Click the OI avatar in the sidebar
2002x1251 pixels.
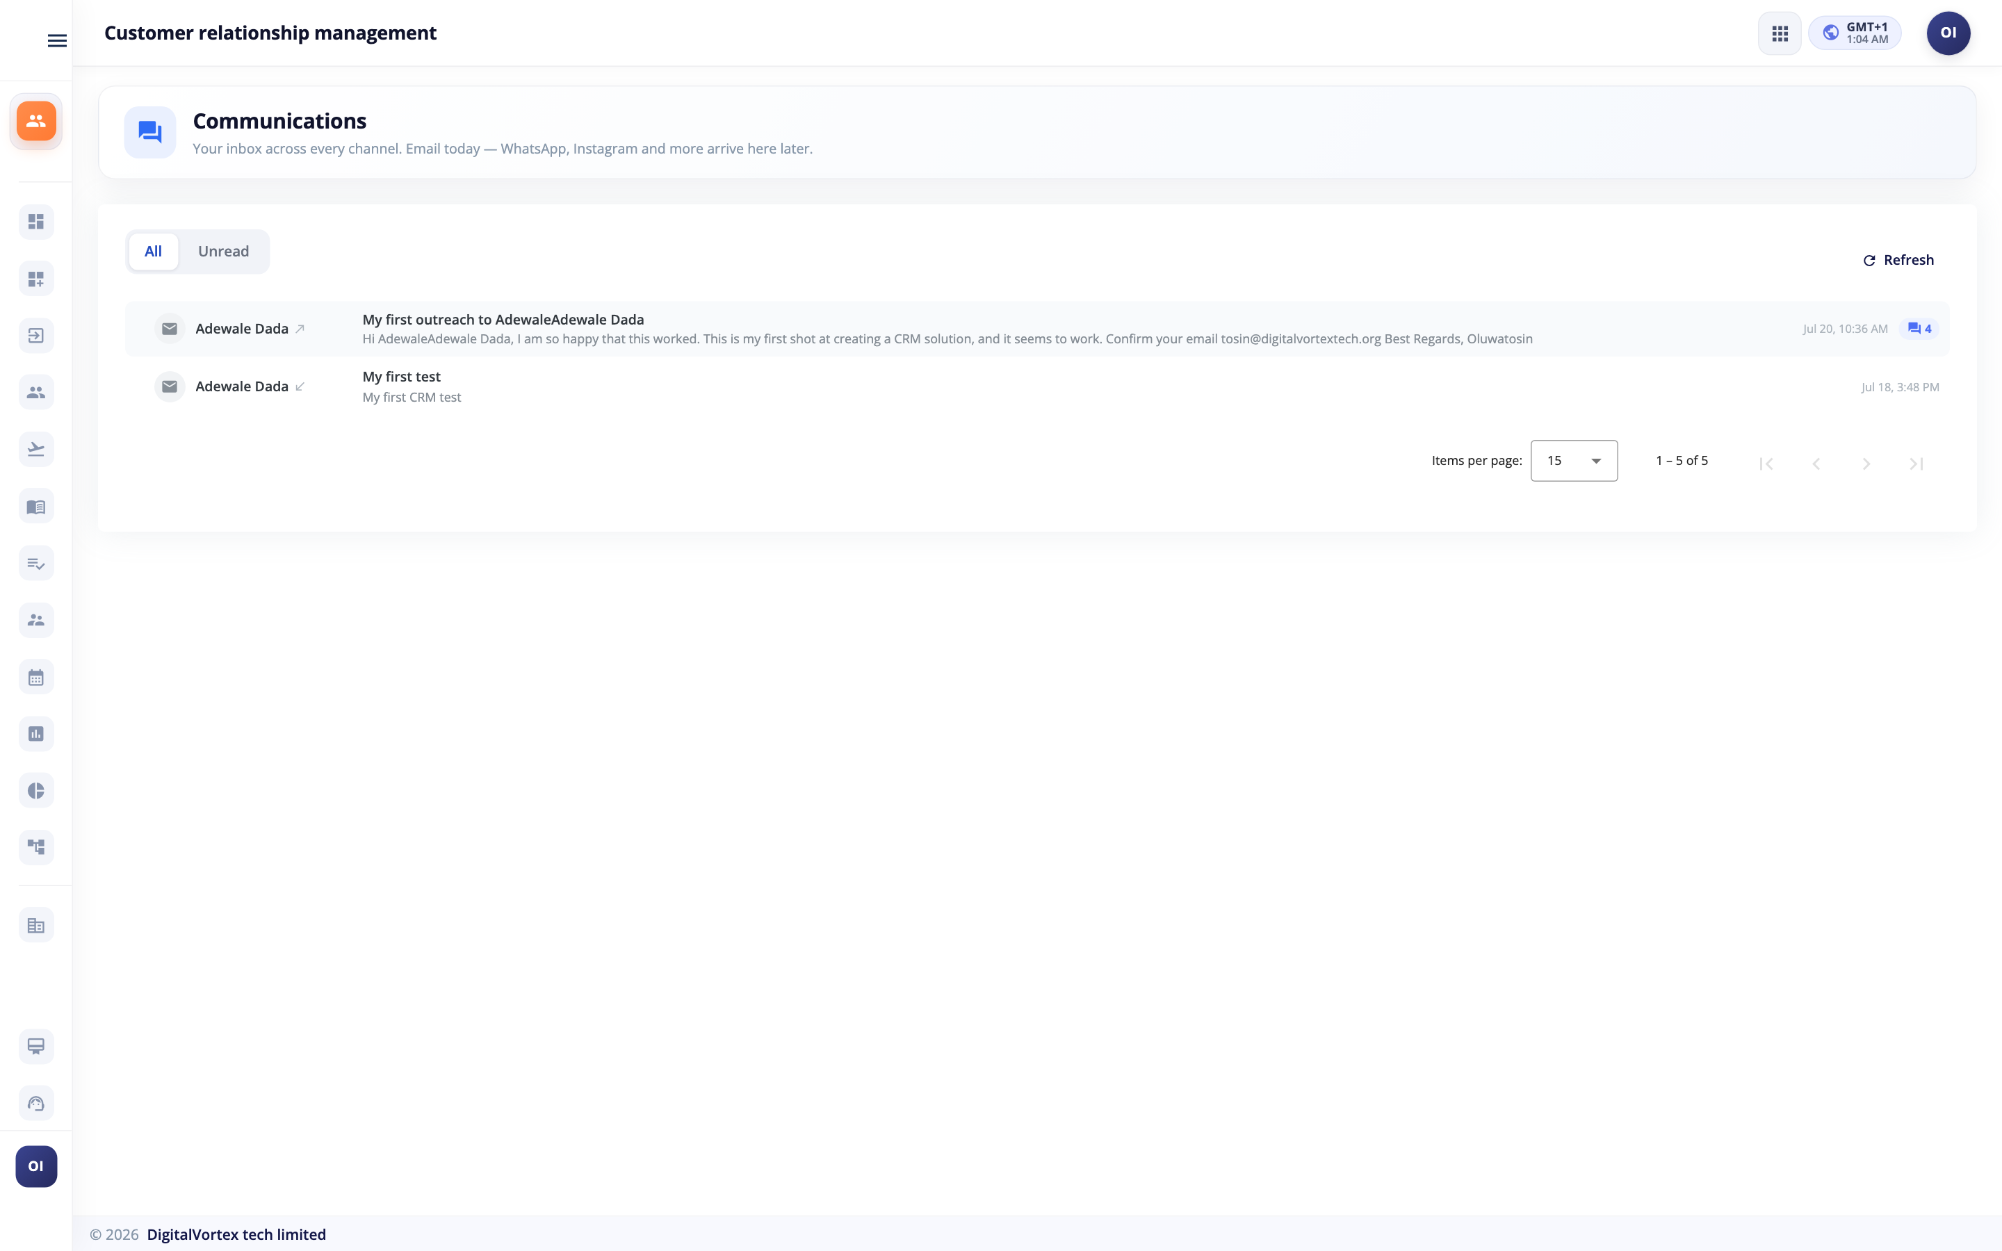[x=35, y=1167]
